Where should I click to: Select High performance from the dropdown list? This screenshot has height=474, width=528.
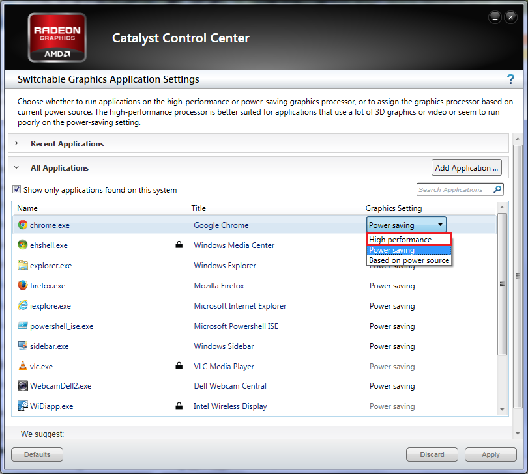409,239
